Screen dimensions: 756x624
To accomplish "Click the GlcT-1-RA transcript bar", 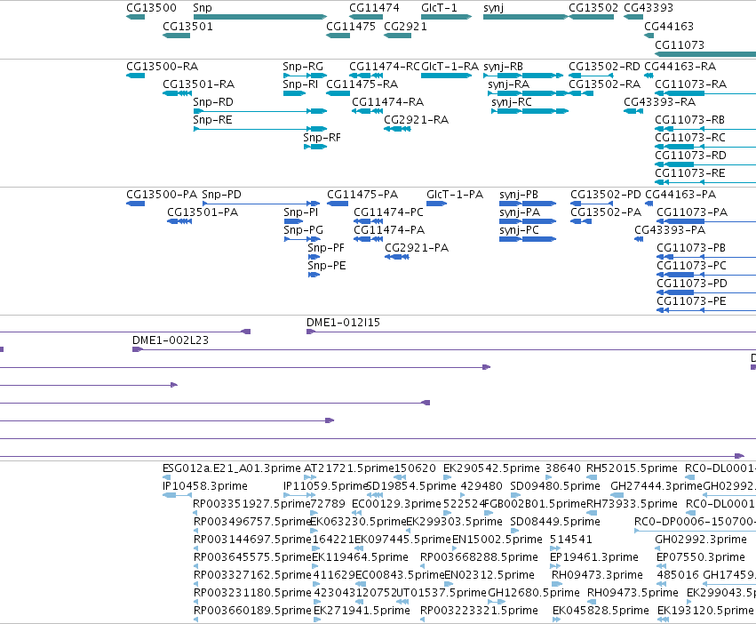I will (446, 76).
